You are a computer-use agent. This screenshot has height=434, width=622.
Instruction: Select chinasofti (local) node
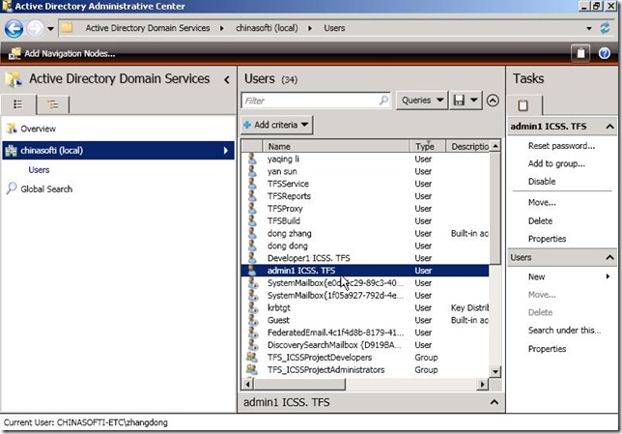(118, 151)
